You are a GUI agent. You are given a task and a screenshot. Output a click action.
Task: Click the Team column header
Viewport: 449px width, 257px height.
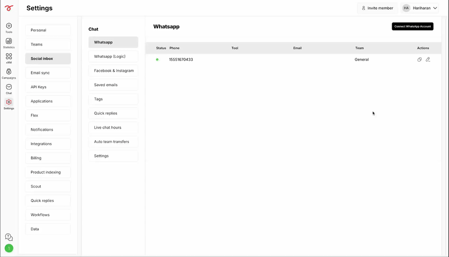[x=360, y=48]
